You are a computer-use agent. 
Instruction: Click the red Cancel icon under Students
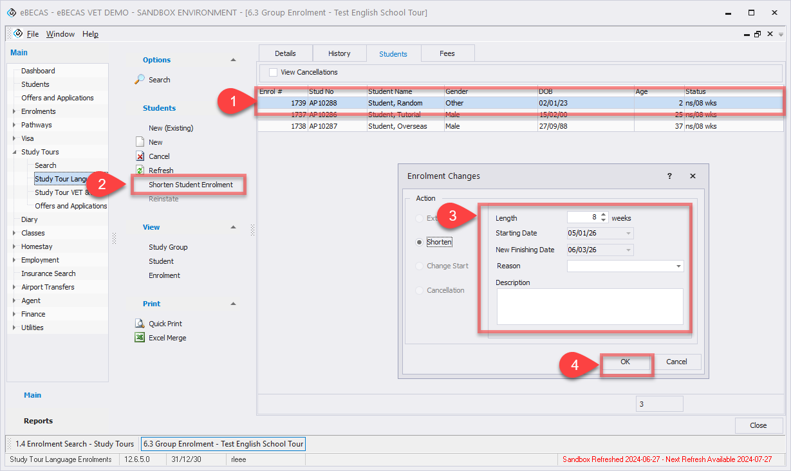click(x=140, y=156)
